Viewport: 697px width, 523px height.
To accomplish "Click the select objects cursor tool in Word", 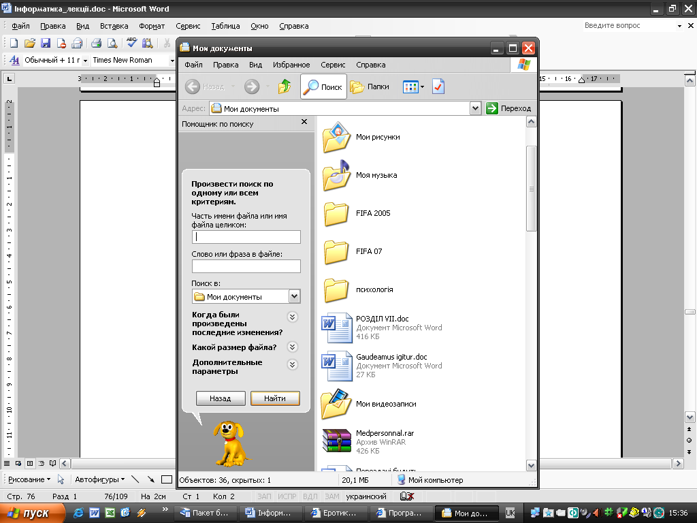I will [61, 479].
